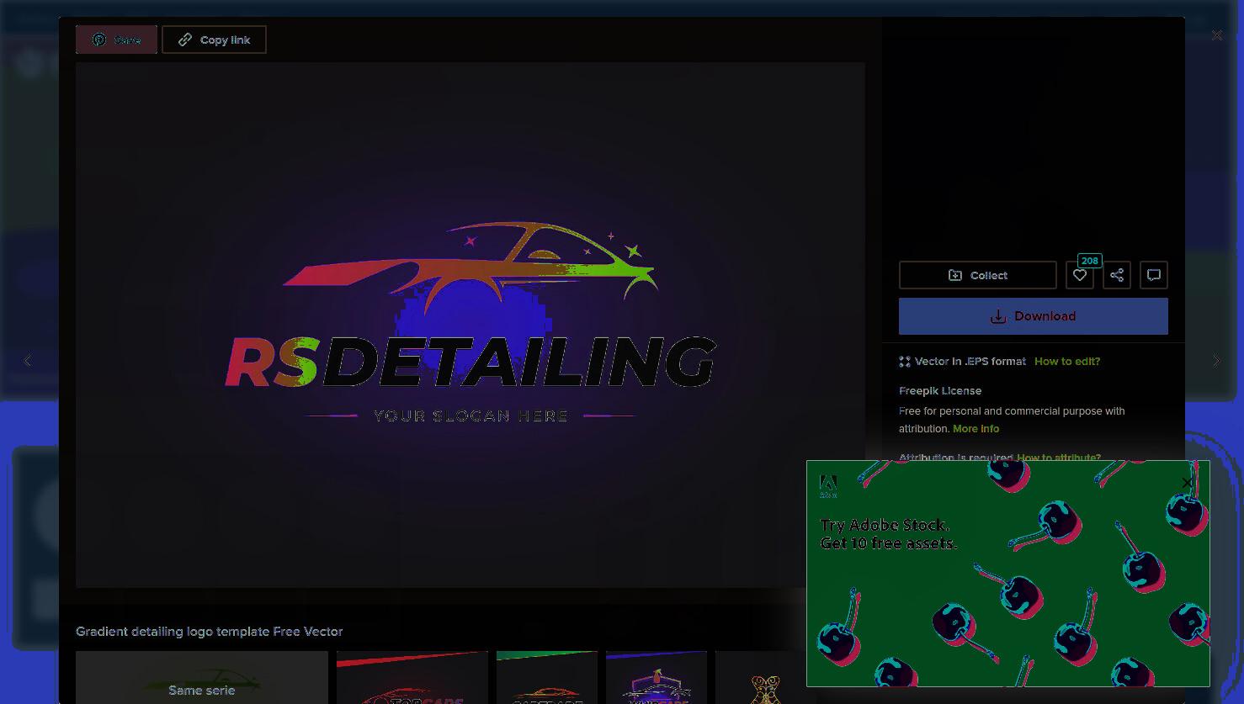Open the 'Same serie' thumbnail
The height and width of the screenshot is (704, 1244).
click(202, 678)
